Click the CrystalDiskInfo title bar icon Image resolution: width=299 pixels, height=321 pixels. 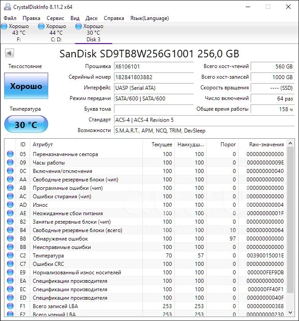pos(8,7)
